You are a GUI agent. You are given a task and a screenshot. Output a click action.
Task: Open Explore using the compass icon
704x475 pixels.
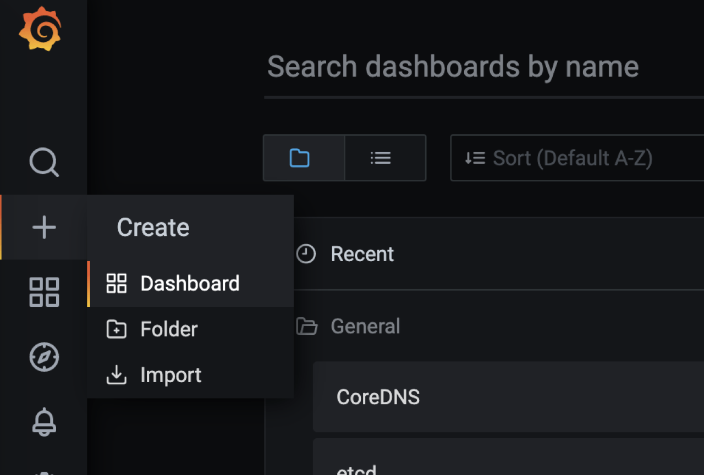tap(44, 357)
